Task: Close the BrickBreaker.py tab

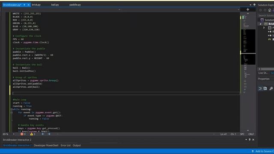Action: pyautogui.click(x=29, y=5)
